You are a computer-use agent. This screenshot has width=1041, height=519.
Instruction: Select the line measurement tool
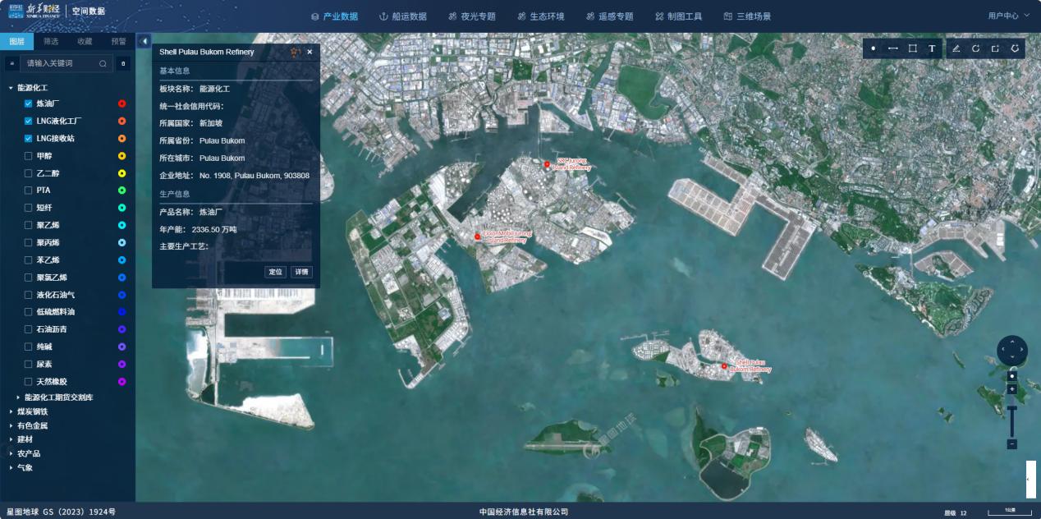892,48
